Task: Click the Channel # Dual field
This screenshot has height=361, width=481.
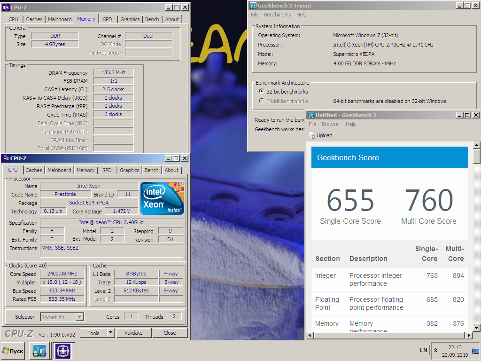Action: tap(148, 36)
